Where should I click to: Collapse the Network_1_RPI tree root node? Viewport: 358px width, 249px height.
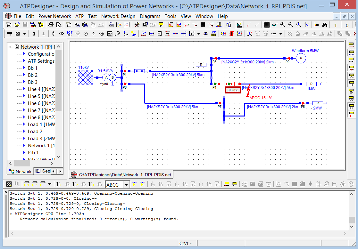10,47
